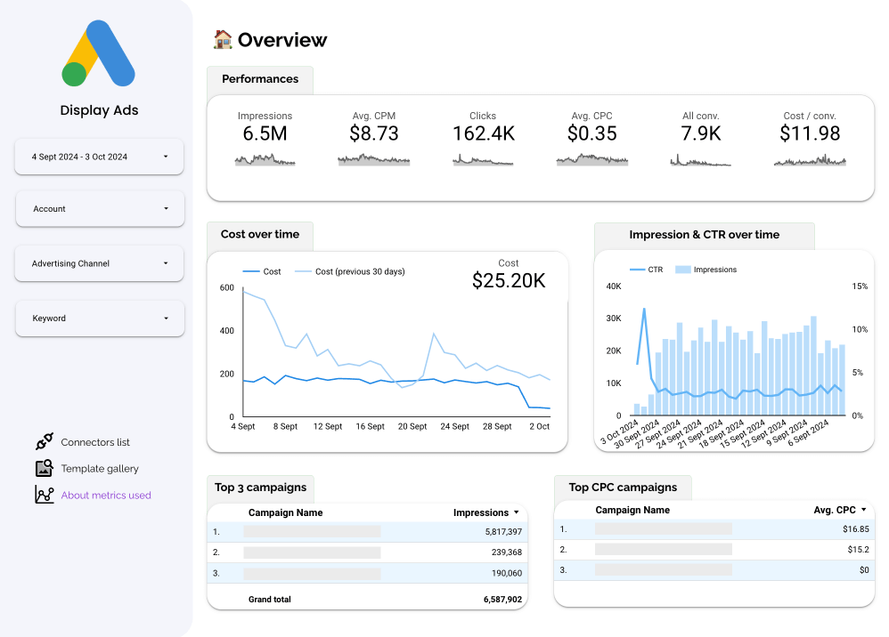
Task: Click the Impressions legend color swatch
Action: coord(682,270)
